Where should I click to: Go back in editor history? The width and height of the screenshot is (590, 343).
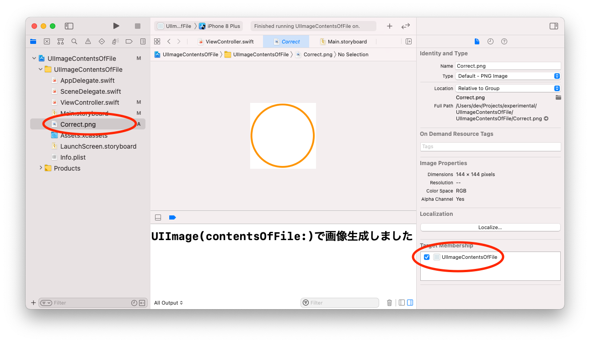169,41
